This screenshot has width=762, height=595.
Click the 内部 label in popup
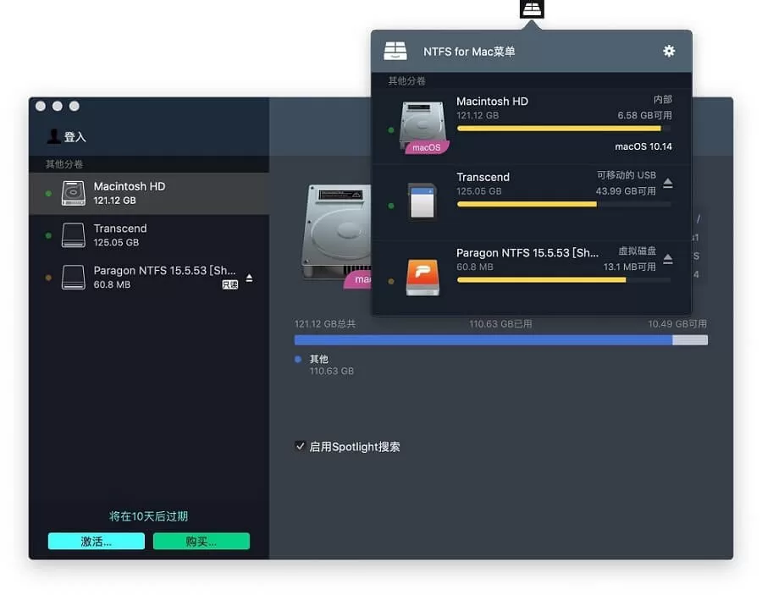click(x=663, y=100)
